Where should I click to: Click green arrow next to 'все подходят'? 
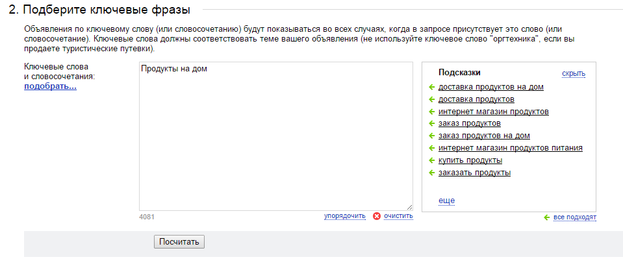coord(547,217)
